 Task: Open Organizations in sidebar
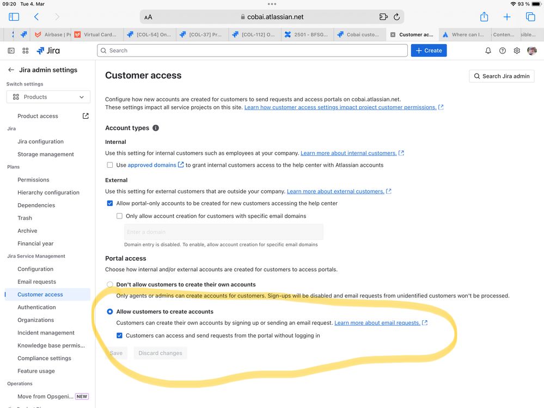click(36, 320)
